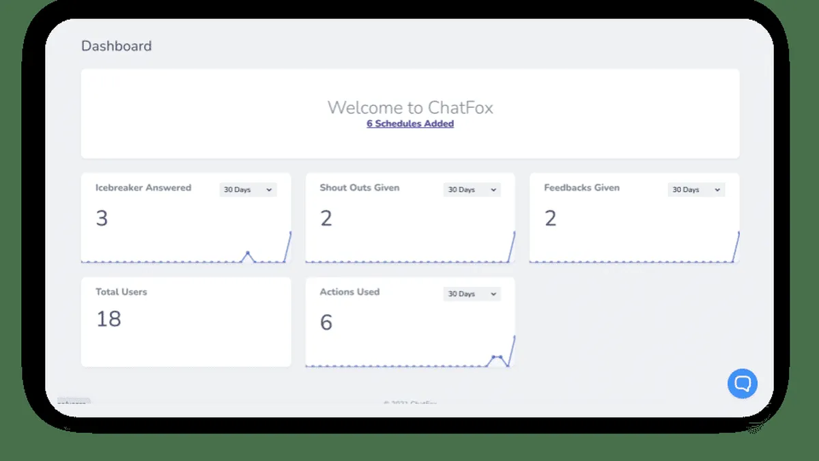Screen dimensions: 819x461
Task: Click the Icebreaker Answered label
Action: coord(143,187)
